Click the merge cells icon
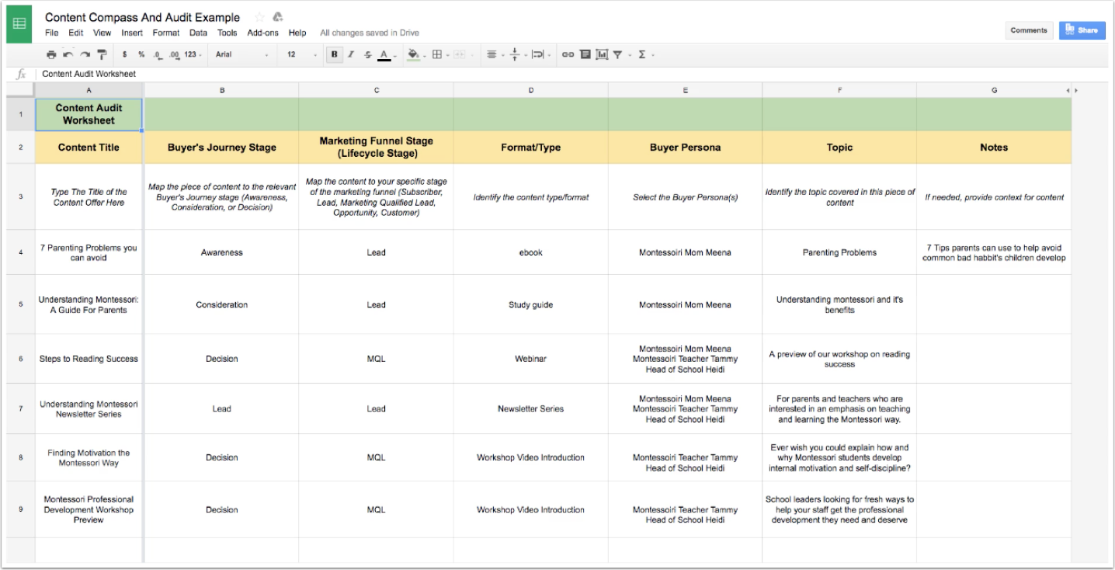Image resolution: width=1115 pixels, height=570 pixels. click(461, 54)
